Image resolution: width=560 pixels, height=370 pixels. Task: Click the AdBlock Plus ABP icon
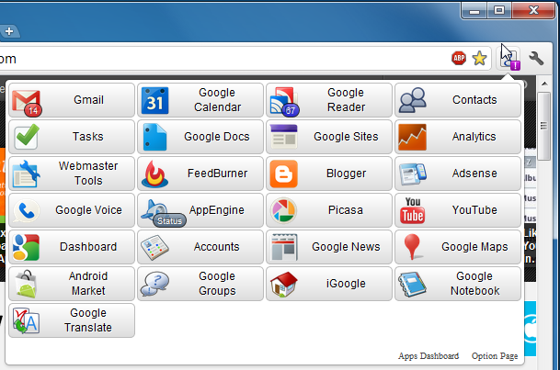pyautogui.click(x=459, y=58)
